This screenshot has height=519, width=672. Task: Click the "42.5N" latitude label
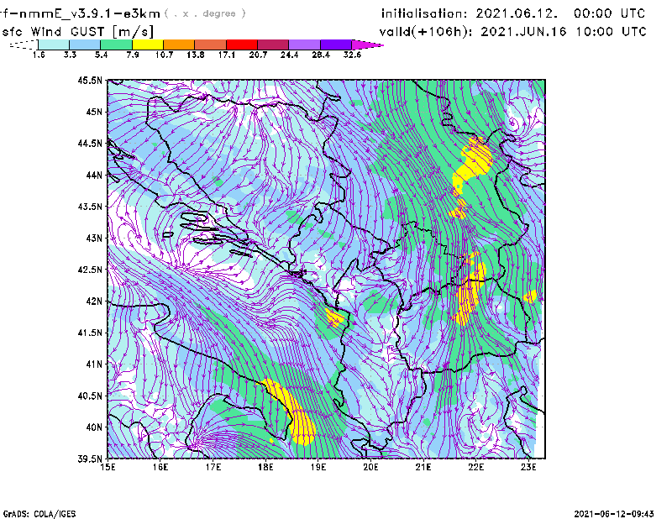point(90,270)
